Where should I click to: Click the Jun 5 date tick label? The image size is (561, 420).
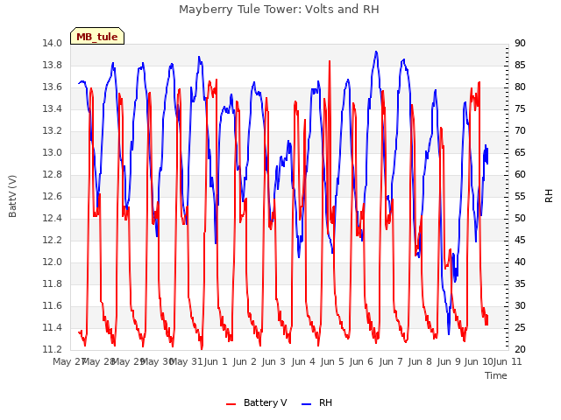[332, 362]
